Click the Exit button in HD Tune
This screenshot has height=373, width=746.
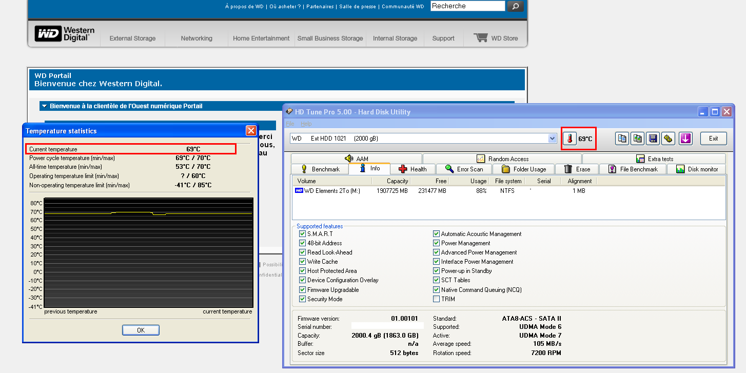point(713,139)
